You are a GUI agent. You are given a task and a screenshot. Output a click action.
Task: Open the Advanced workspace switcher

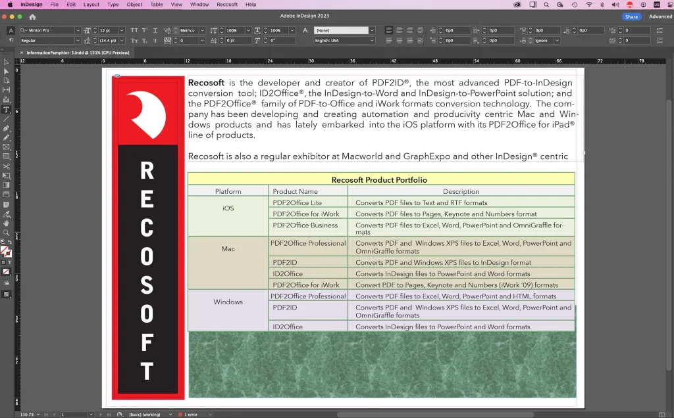[660, 16]
